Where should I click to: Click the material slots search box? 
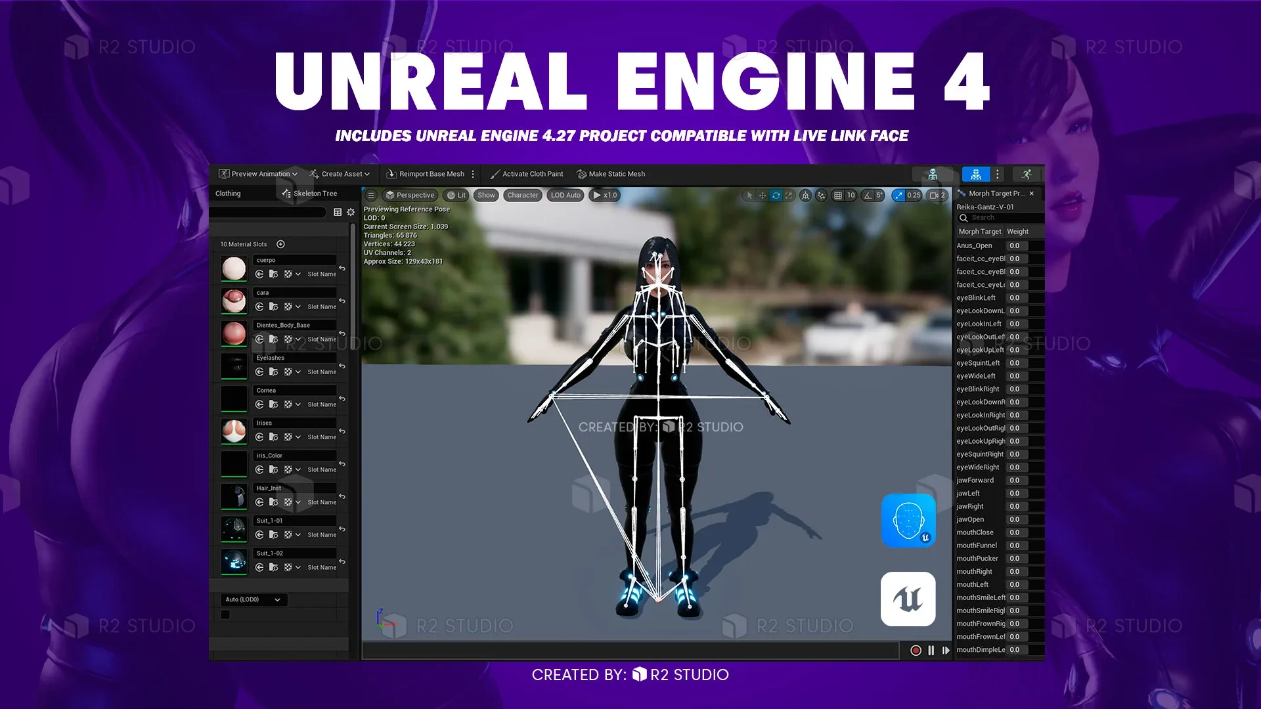click(268, 212)
